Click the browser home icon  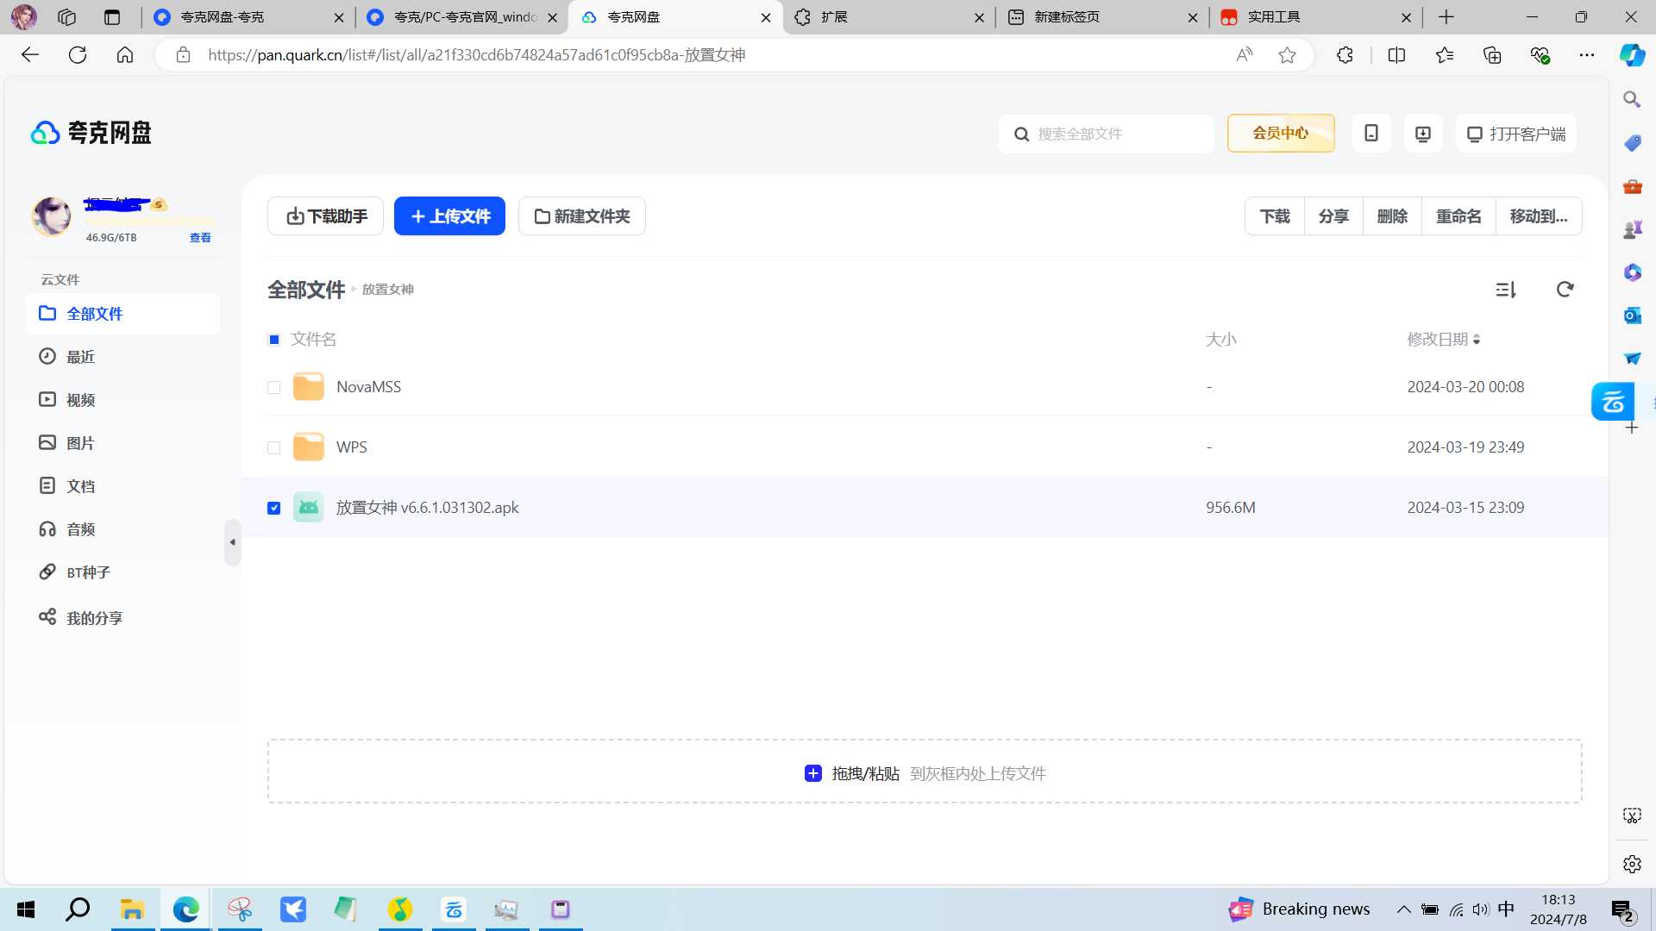(125, 55)
